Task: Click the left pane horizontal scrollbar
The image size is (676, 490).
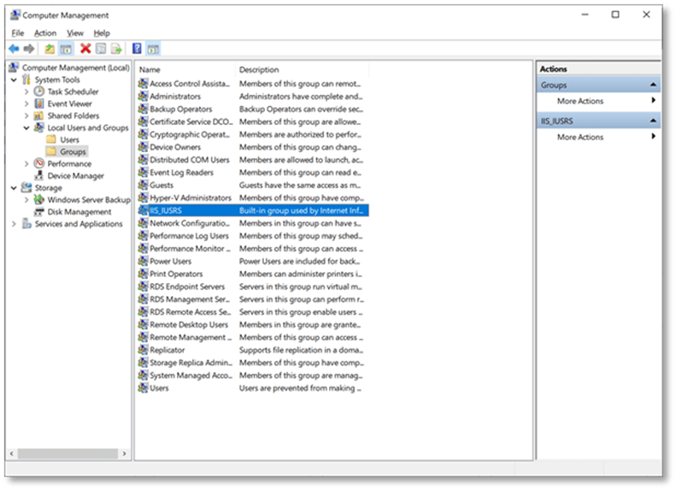Action: (68, 454)
